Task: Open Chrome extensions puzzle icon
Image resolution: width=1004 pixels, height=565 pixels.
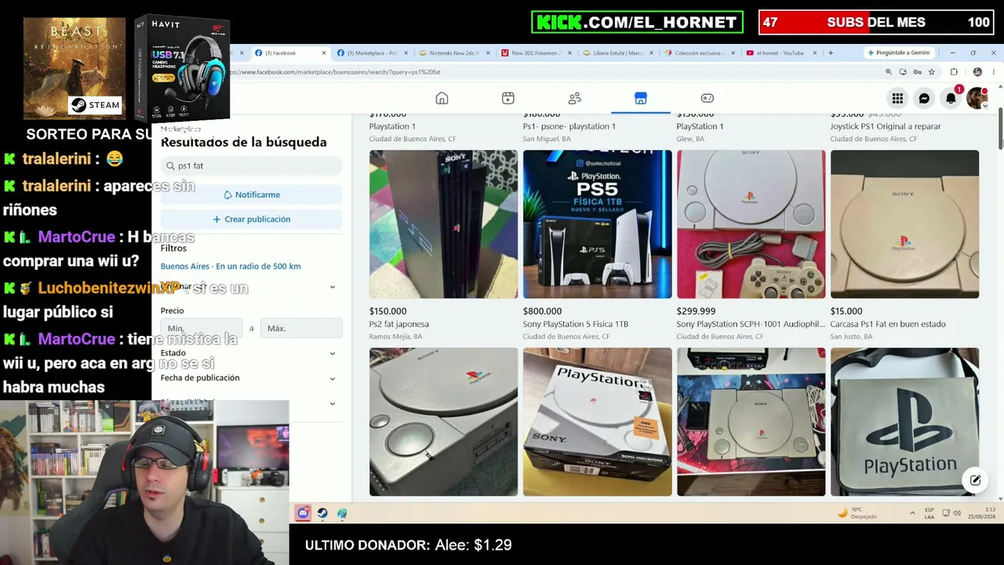Action: coord(954,72)
